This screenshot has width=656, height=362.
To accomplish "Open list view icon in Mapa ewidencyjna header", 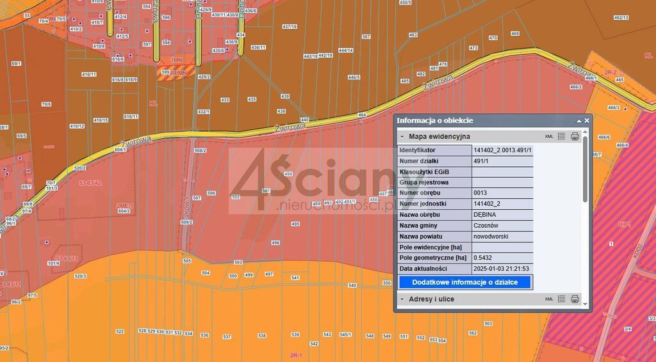I will (561, 136).
